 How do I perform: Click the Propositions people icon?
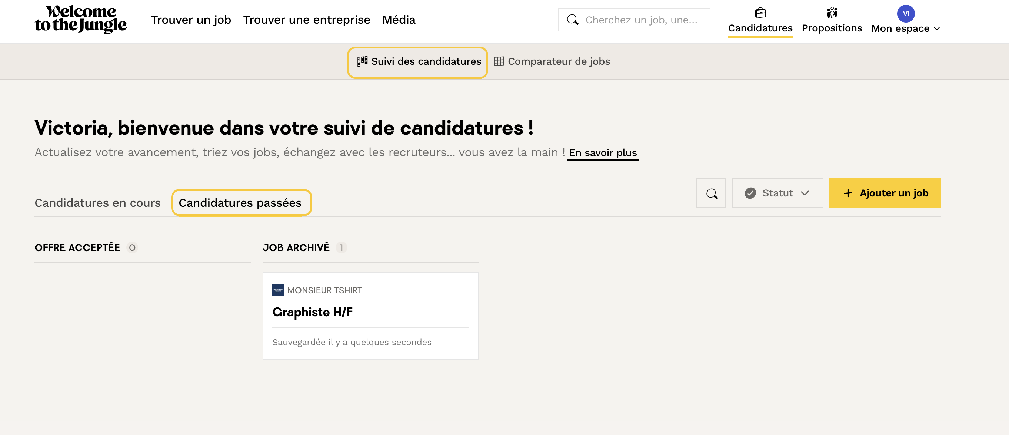(x=832, y=13)
